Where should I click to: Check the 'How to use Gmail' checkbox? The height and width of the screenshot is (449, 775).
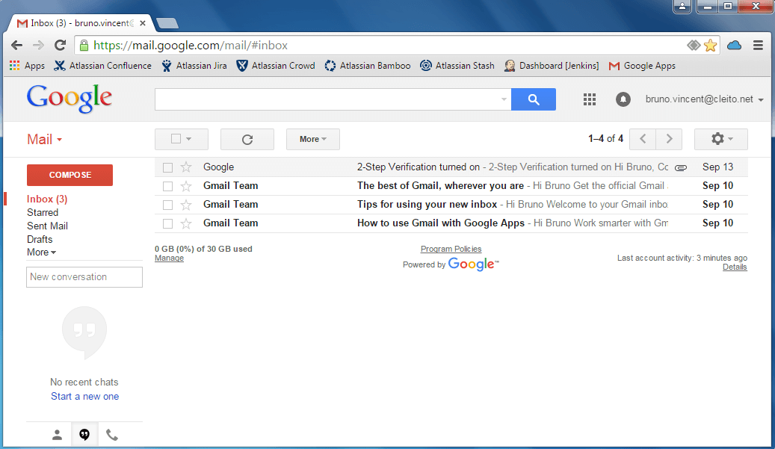[168, 224]
